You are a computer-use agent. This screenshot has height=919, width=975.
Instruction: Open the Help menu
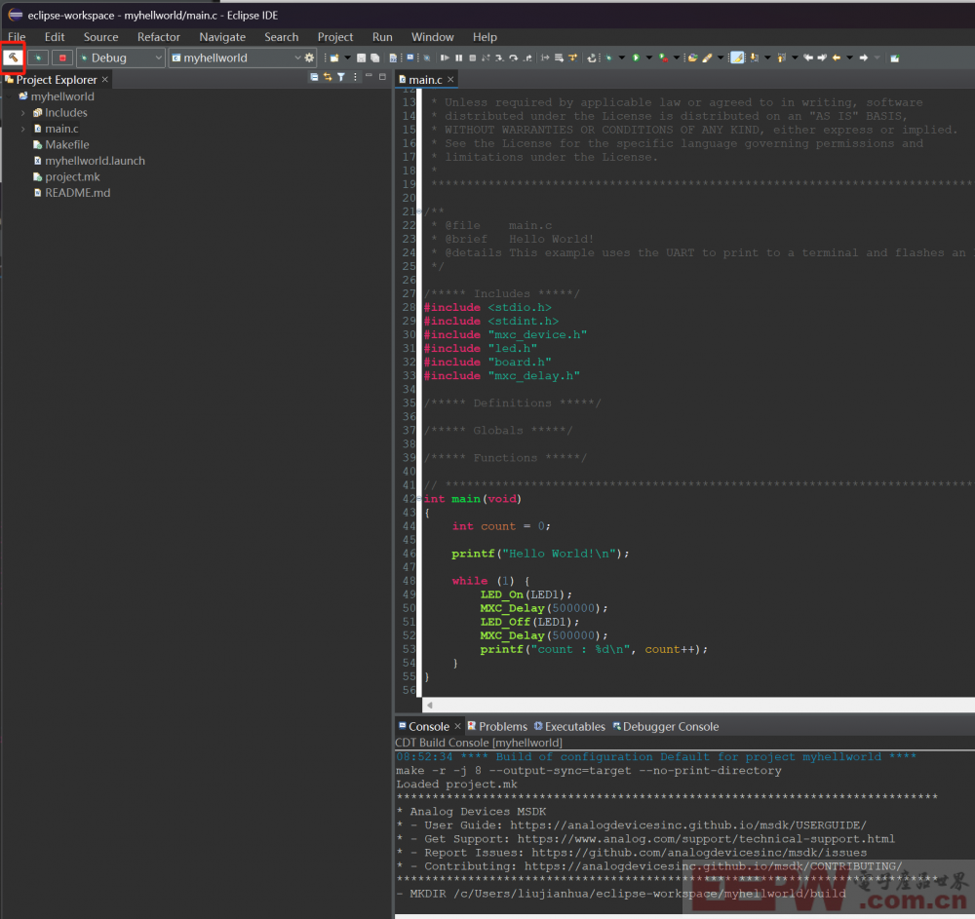tap(485, 37)
